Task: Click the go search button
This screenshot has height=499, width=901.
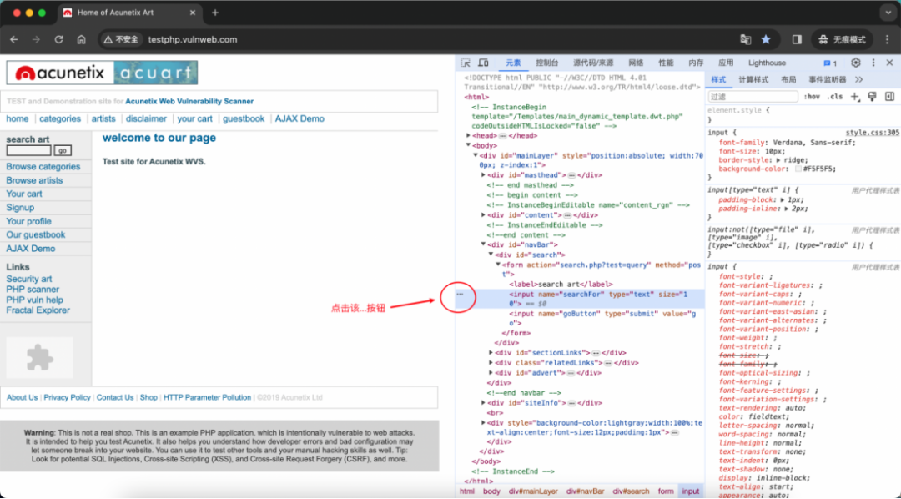Action: click(x=62, y=151)
